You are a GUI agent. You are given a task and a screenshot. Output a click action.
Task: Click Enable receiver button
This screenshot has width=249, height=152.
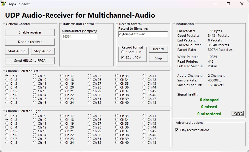click(30, 32)
